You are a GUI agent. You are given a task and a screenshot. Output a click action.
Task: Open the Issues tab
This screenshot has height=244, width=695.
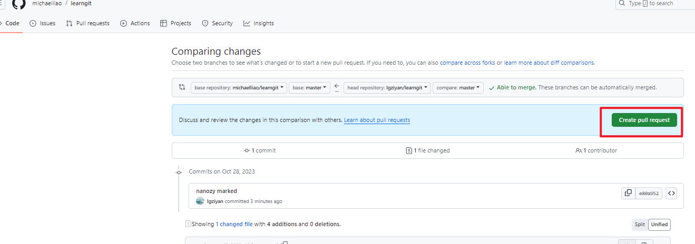(42, 23)
